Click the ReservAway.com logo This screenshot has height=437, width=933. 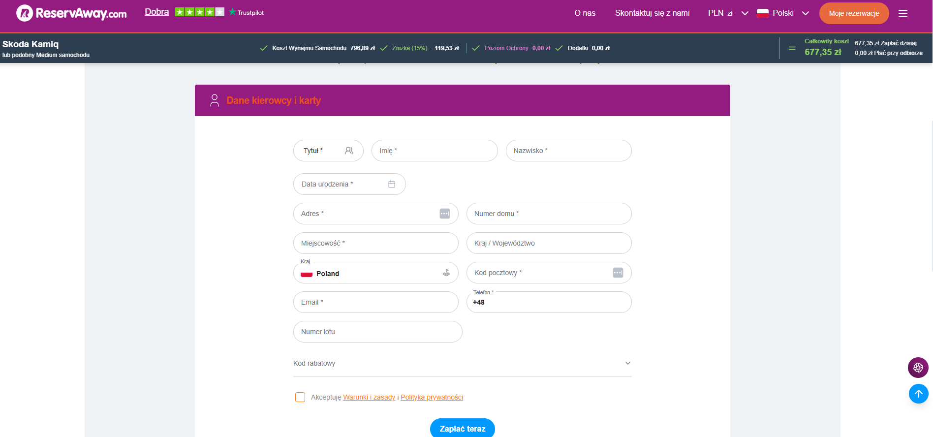coord(71,13)
